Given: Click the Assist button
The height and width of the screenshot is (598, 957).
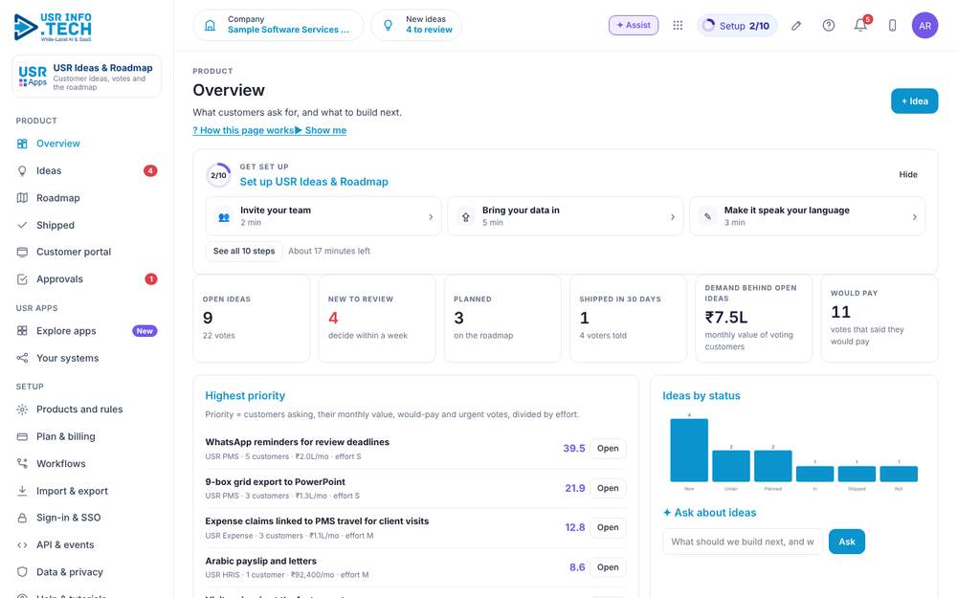Looking at the screenshot, I should pyautogui.click(x=633, y=25).
